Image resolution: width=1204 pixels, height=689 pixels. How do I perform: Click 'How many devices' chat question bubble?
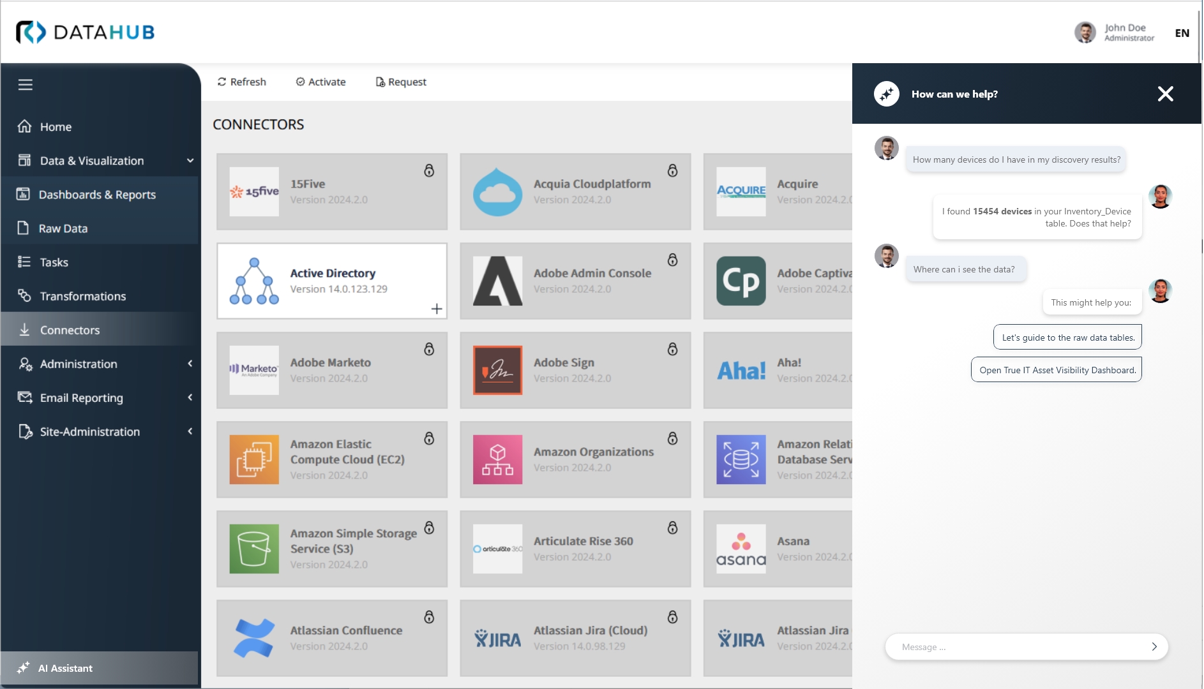click(x=1016, y=159)
